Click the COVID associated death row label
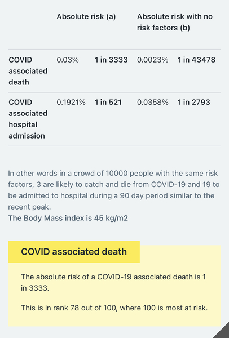229x338 pixels. [x=28, y=71]
